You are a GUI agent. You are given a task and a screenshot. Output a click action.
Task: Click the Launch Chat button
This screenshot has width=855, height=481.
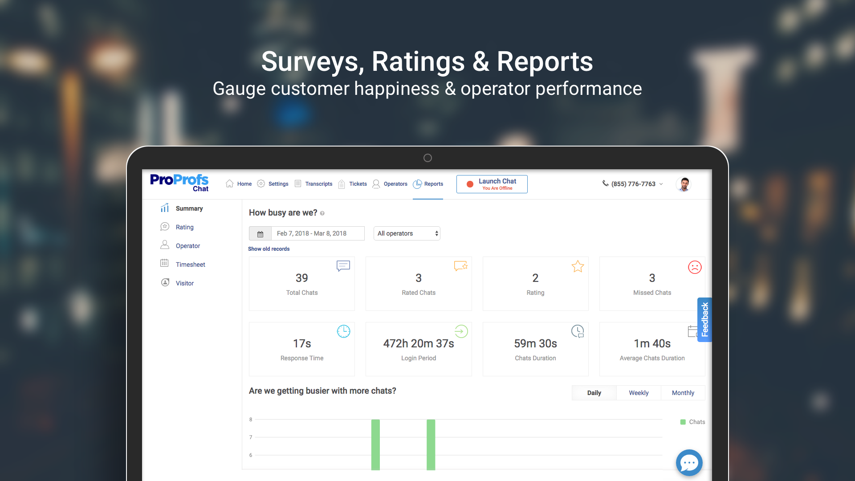492,184
